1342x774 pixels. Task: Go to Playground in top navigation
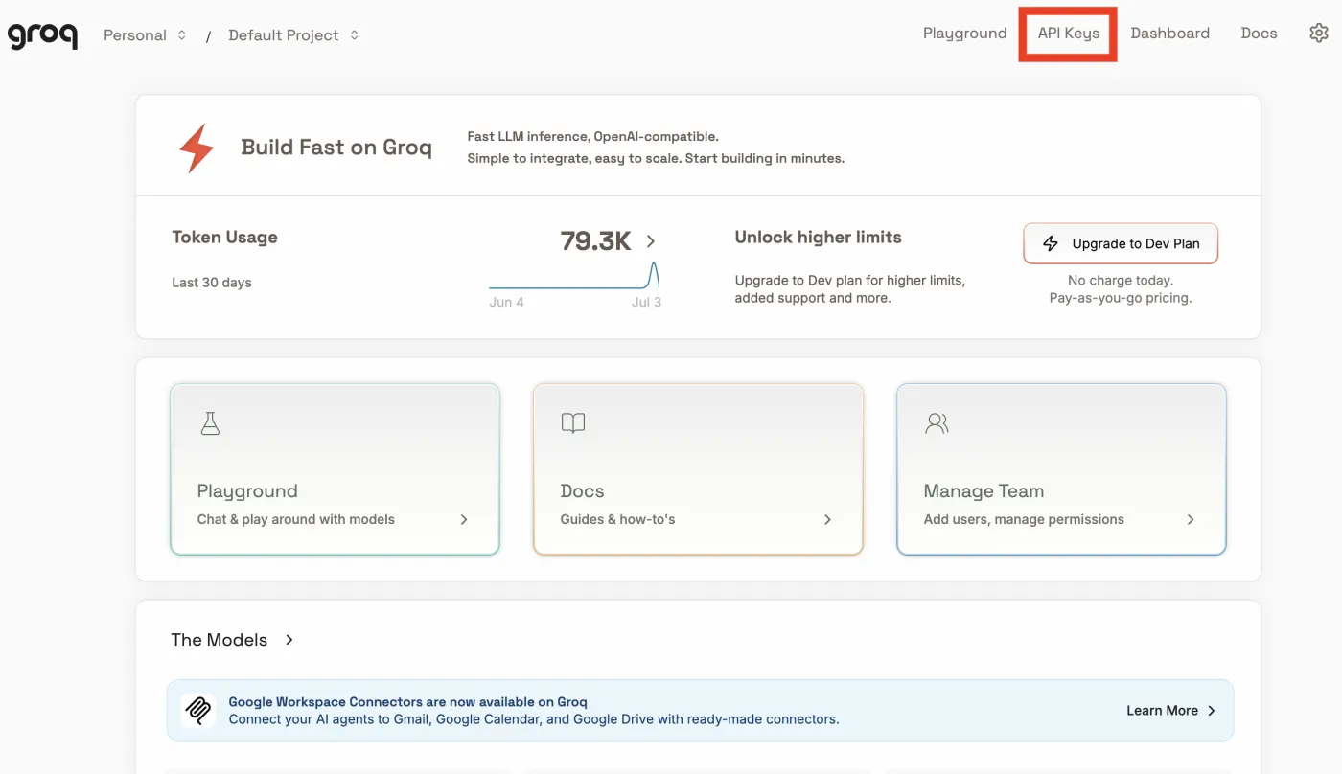[964, 33]
